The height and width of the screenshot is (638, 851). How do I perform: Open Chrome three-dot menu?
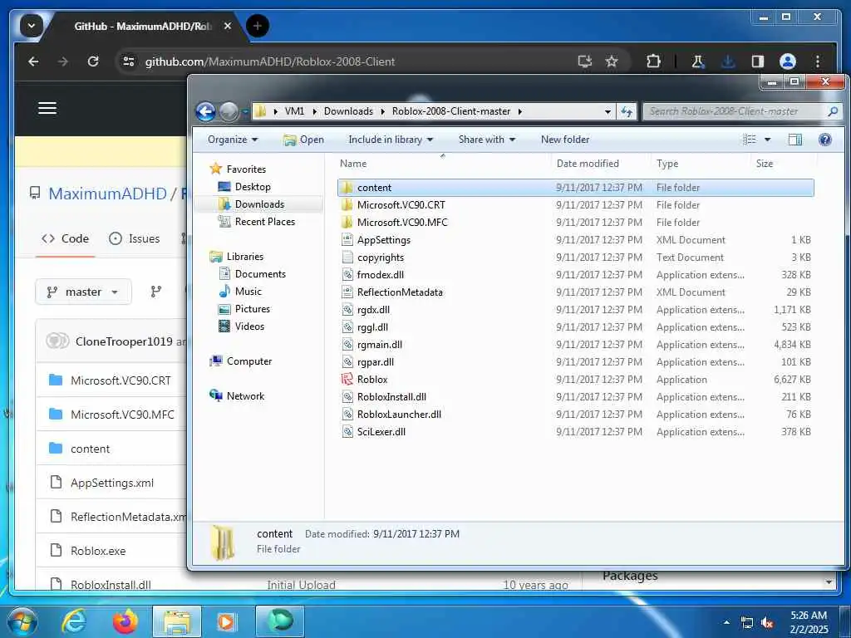(x=818, y=61)
